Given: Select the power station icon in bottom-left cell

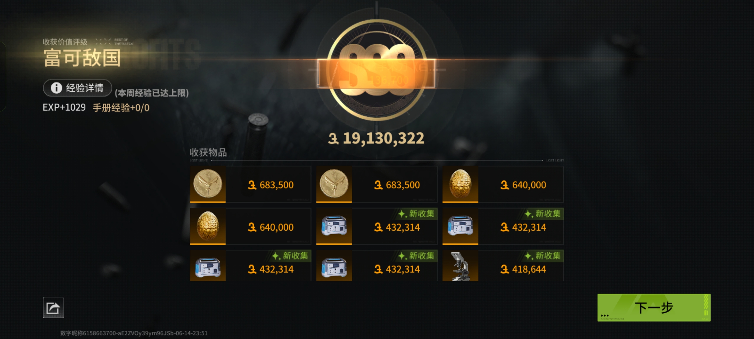Looking at the screenshot, I should tap(208, 266).
